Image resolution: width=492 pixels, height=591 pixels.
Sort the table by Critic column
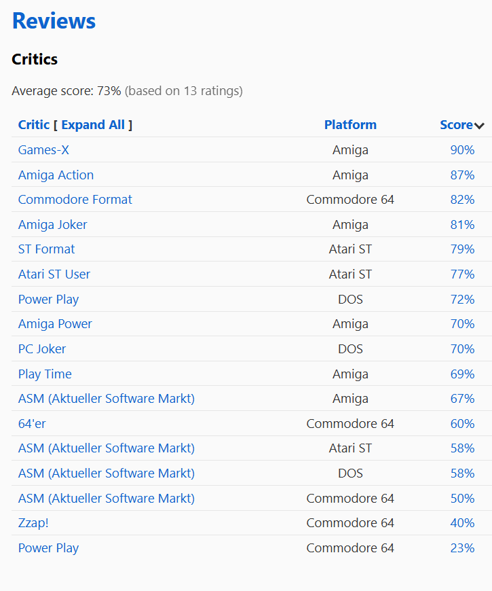pos(34,125)
